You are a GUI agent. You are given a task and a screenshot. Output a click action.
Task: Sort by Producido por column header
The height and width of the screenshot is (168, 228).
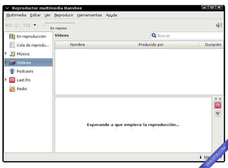tap(169, 45)
